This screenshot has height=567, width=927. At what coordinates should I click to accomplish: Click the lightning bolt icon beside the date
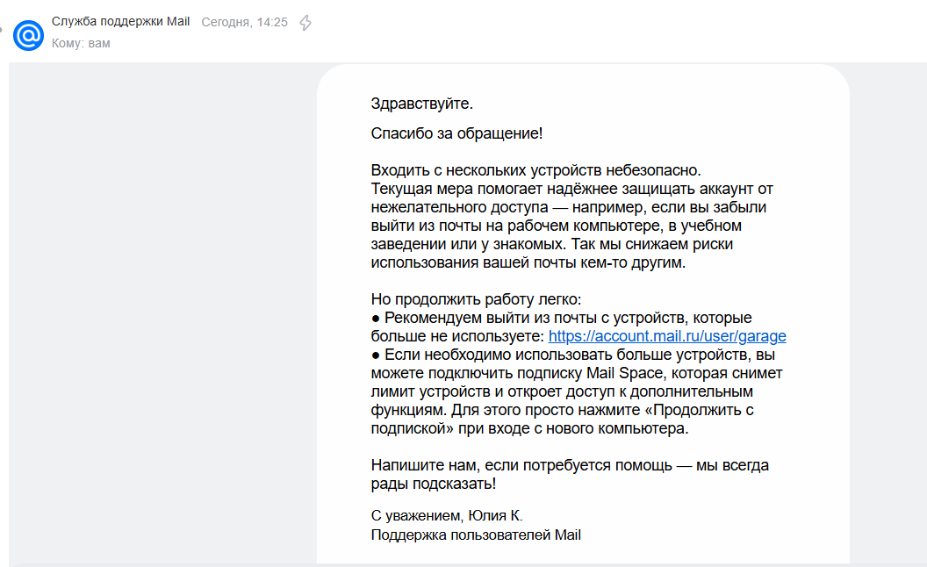pyautogui.click(x=305, y=23)
